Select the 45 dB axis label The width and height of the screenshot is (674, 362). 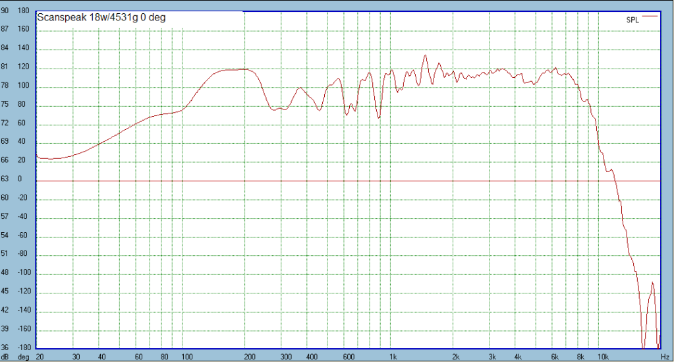coord(5,291)
